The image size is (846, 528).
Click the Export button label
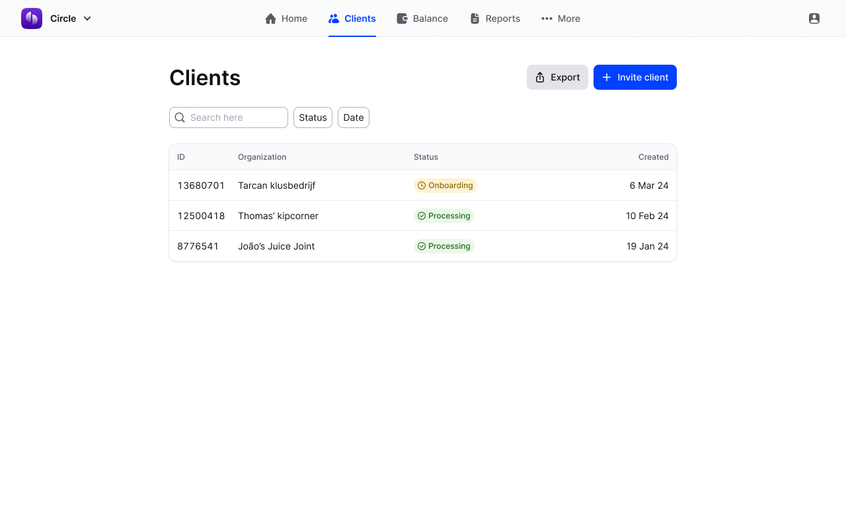click(565, 77)
